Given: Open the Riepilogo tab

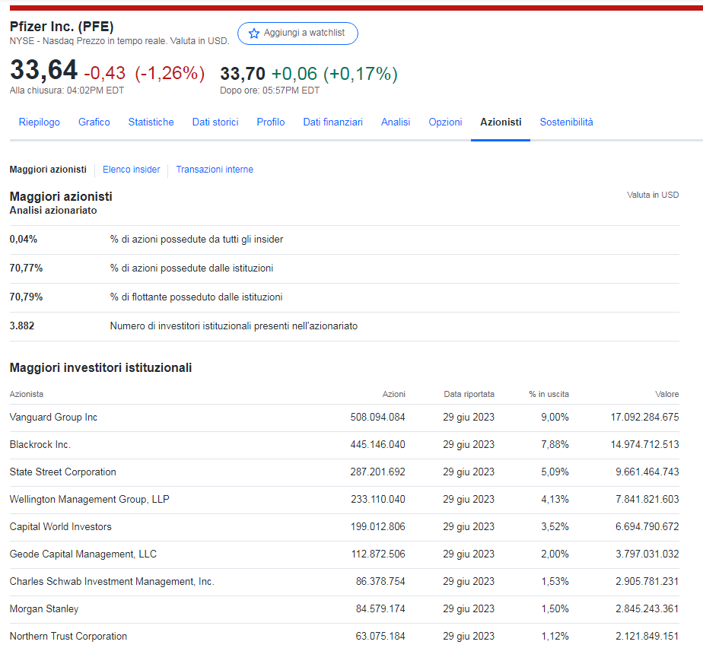Looking at the screenshot, I should (40, 122).
